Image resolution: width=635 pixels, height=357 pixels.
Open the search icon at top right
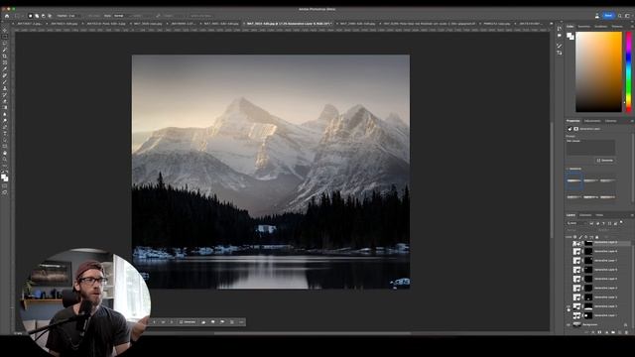click(619, 16)
